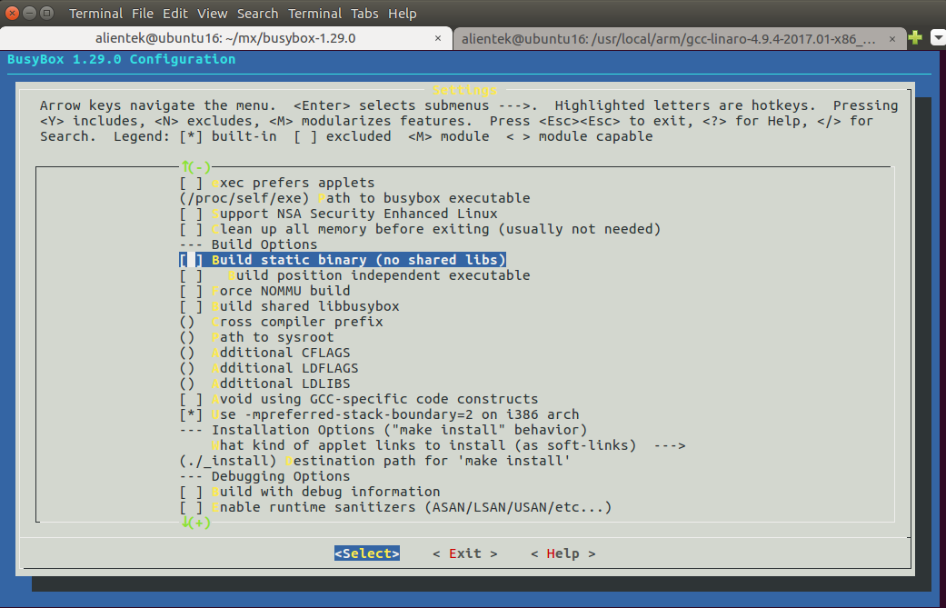
Task: Toggle Force NOMMU build
Action: (264, 291)
